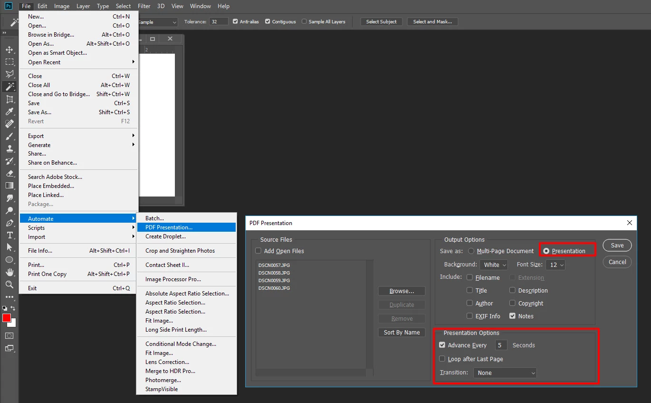Viewport: 651px width, 403px height.
Task: Select the Polygonal Lasso tool
Action: (x=10, y=74)
